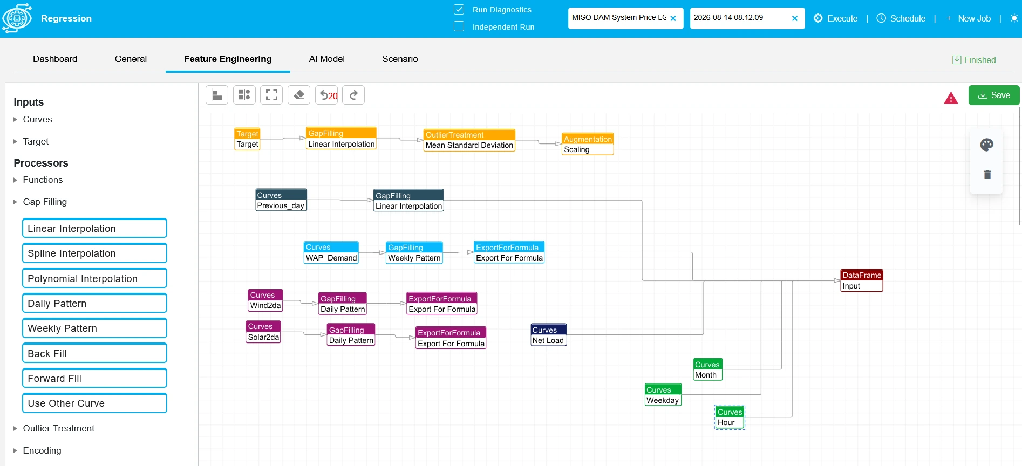1022x466 pixels.
Task: Expand the Functions processors section
Action: click(38, 180)
